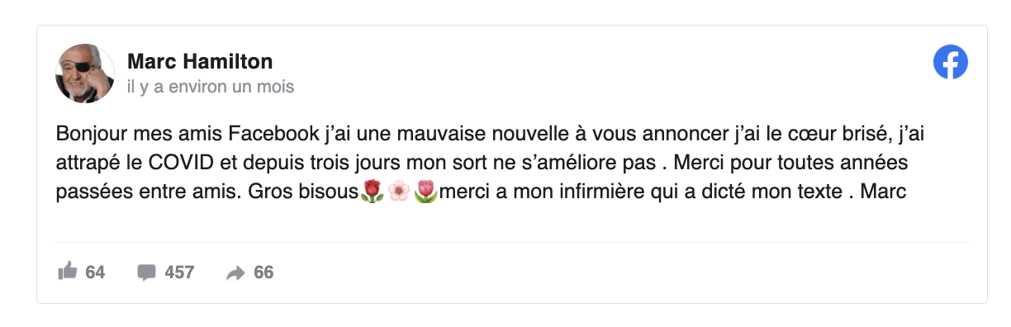Select the red rose emoji

(x=373, y=192)
